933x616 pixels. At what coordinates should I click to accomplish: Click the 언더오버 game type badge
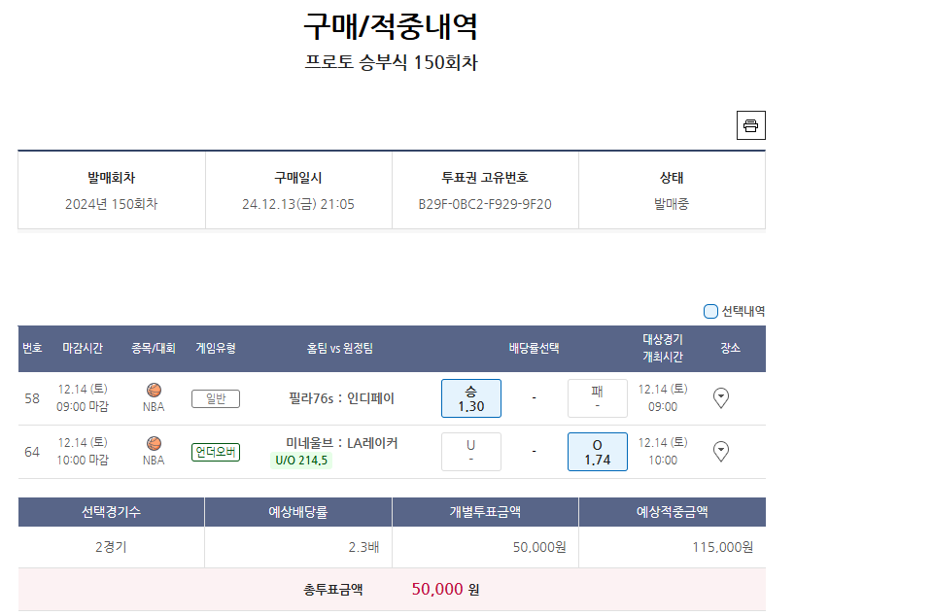pyautogui.click(x=216, y=452)
